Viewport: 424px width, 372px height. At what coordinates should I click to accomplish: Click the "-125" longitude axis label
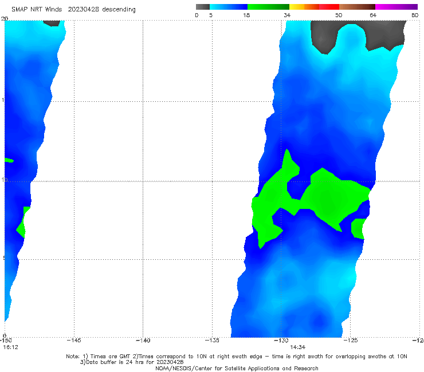351,341
